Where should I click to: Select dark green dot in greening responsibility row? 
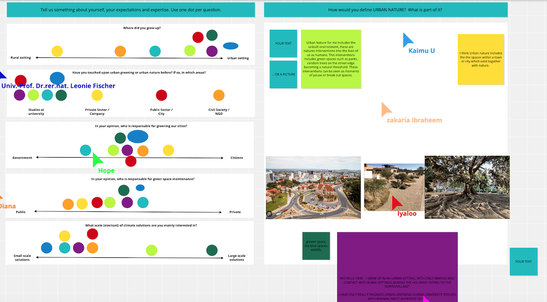(120, 138)
